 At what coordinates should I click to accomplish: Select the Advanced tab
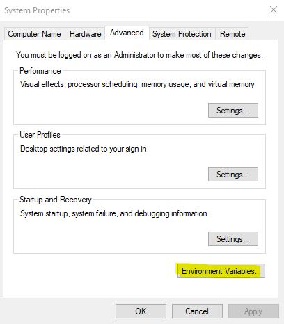coord(127,33)
